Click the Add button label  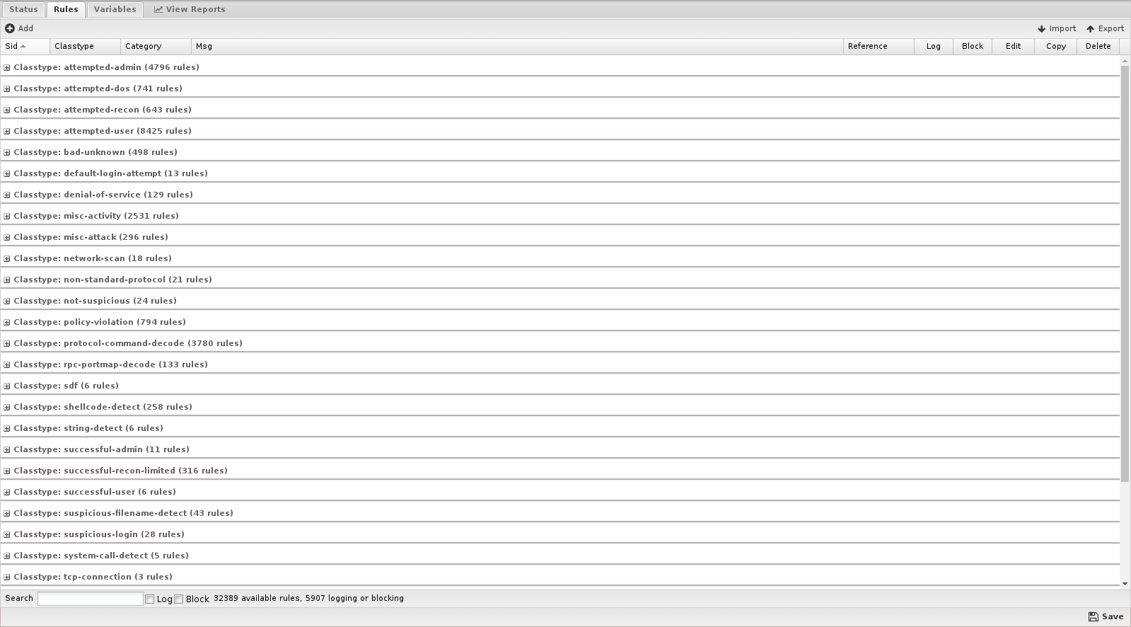(x=25, y=28)
